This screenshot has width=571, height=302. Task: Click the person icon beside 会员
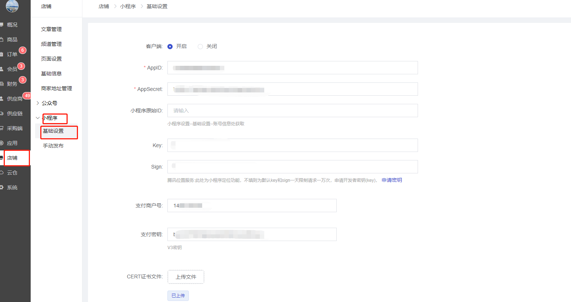pos(2,69)
